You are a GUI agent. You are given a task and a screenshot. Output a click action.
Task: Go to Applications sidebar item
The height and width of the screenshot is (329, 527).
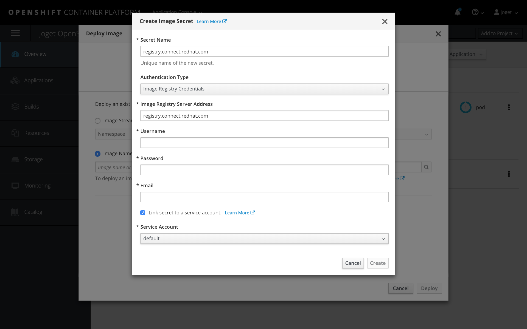(x=39, y=80)
